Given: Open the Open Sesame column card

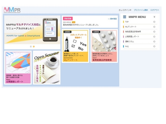Looking at the screenshot, I should 47,68.
